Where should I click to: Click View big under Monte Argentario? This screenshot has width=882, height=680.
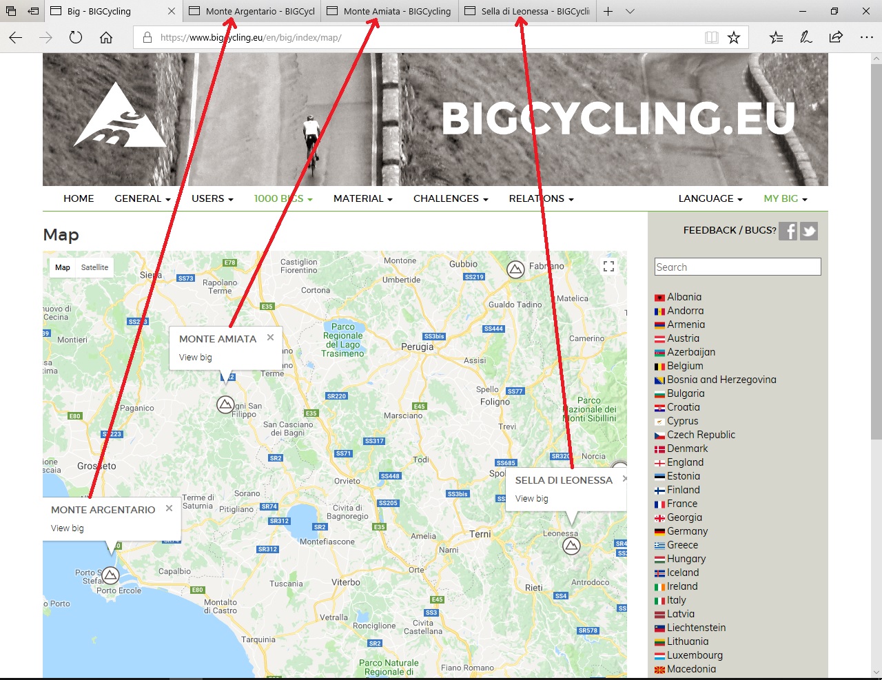68,528
